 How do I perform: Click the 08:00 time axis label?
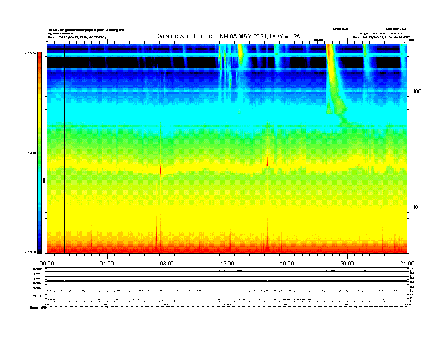[167, 264]
